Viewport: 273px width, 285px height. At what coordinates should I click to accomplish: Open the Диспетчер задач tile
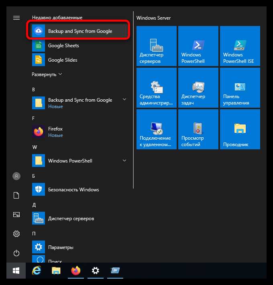198,88
